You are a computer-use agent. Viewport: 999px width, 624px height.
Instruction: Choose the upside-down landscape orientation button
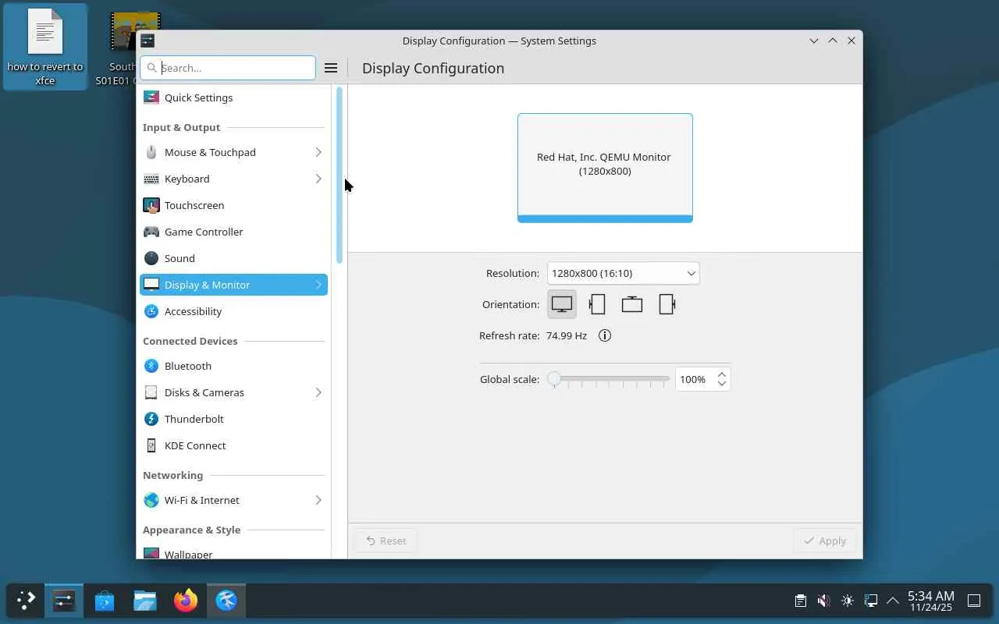[x=632, y=304]
